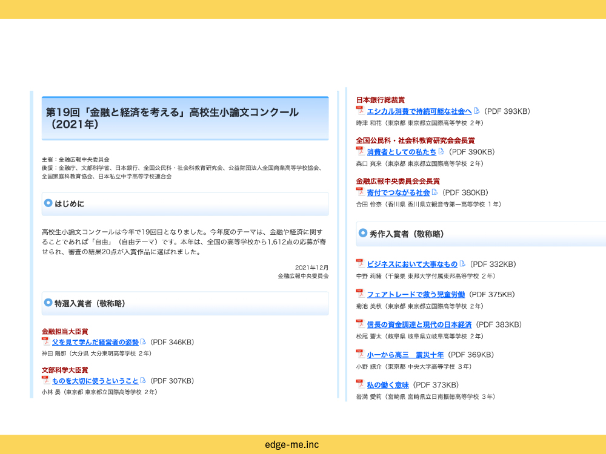
Task: Open the フェアトレードで救う児童労働 link
Action: pos(416,295)
